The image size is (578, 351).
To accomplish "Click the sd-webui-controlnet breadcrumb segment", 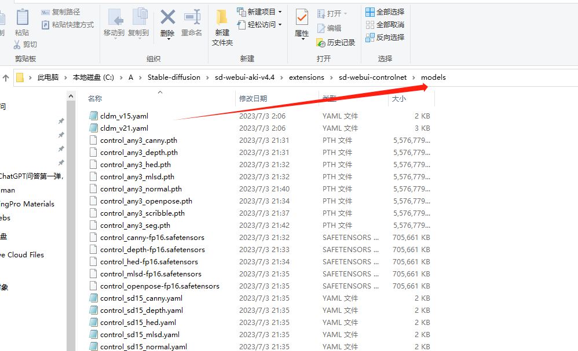I will [x=372, y=77].
